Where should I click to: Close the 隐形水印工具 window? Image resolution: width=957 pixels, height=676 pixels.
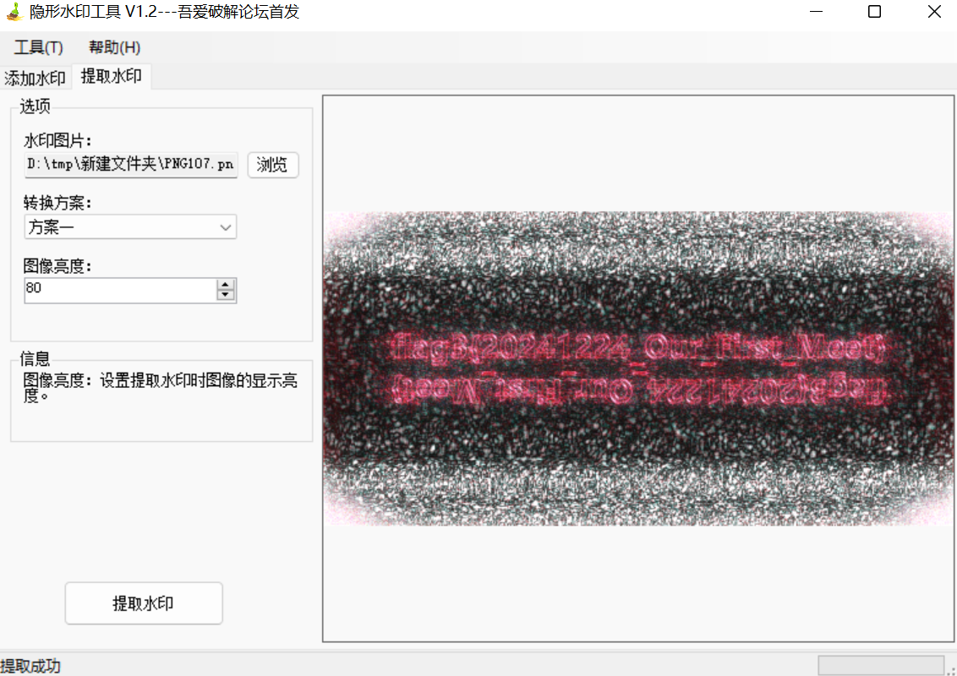(933, 12)
